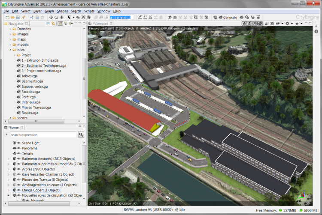Click the Idle status icon in status bar
This screenshot has height=215, width=322.
point(176,210)
